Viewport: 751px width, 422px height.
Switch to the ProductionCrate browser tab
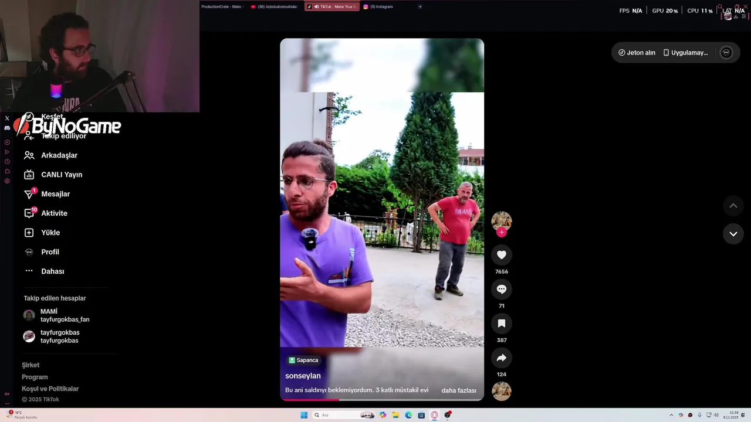tap(222, 6)
